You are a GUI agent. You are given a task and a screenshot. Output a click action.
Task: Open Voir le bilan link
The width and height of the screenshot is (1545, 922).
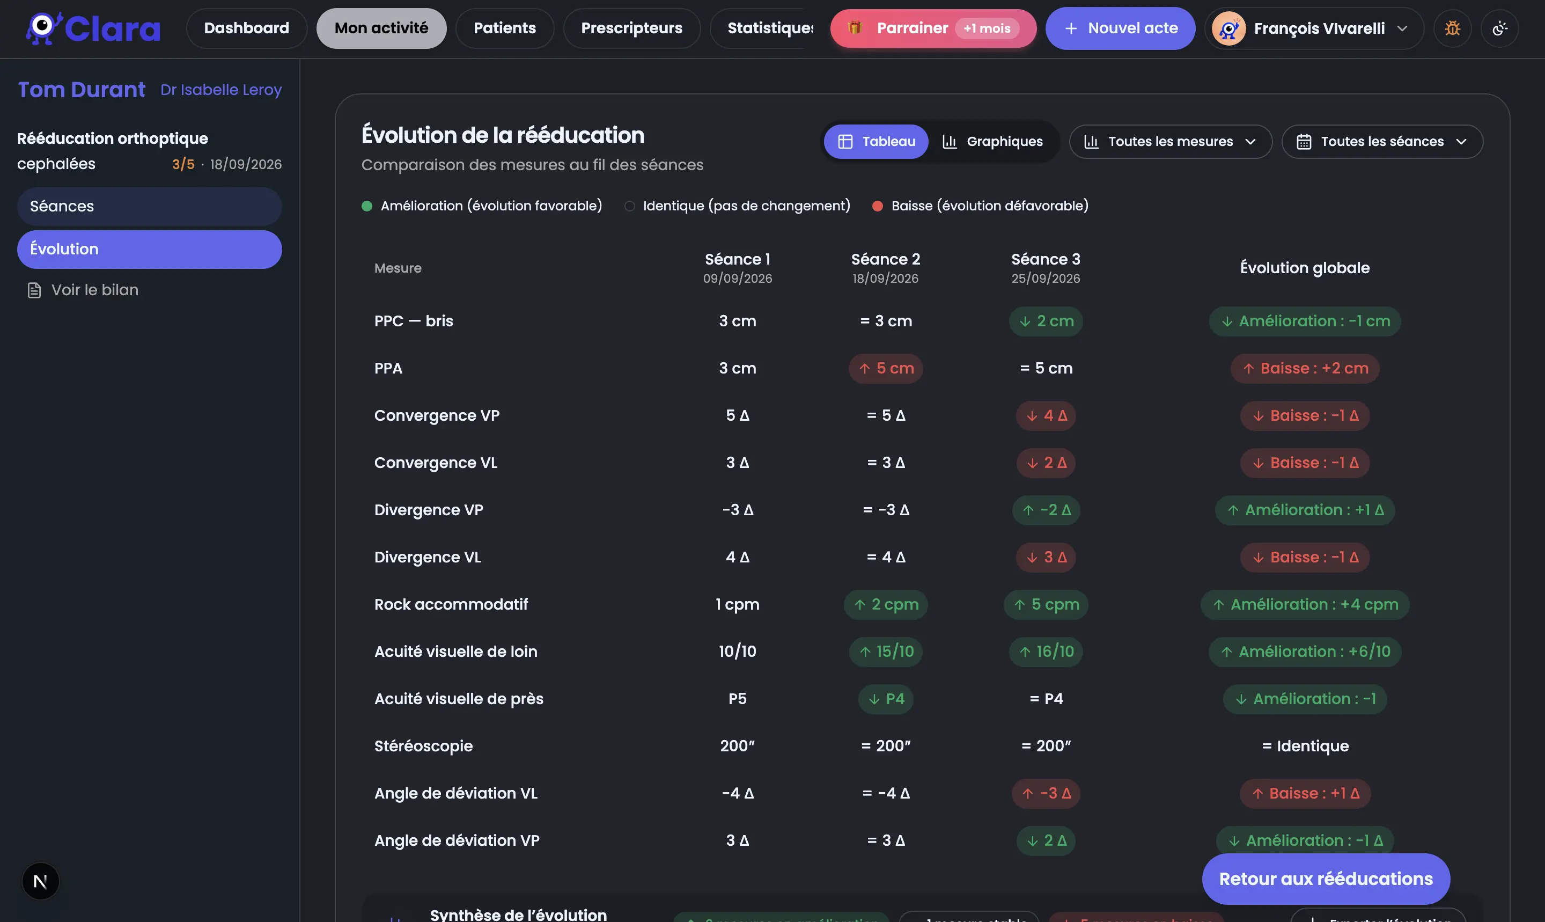click(83, 290)
